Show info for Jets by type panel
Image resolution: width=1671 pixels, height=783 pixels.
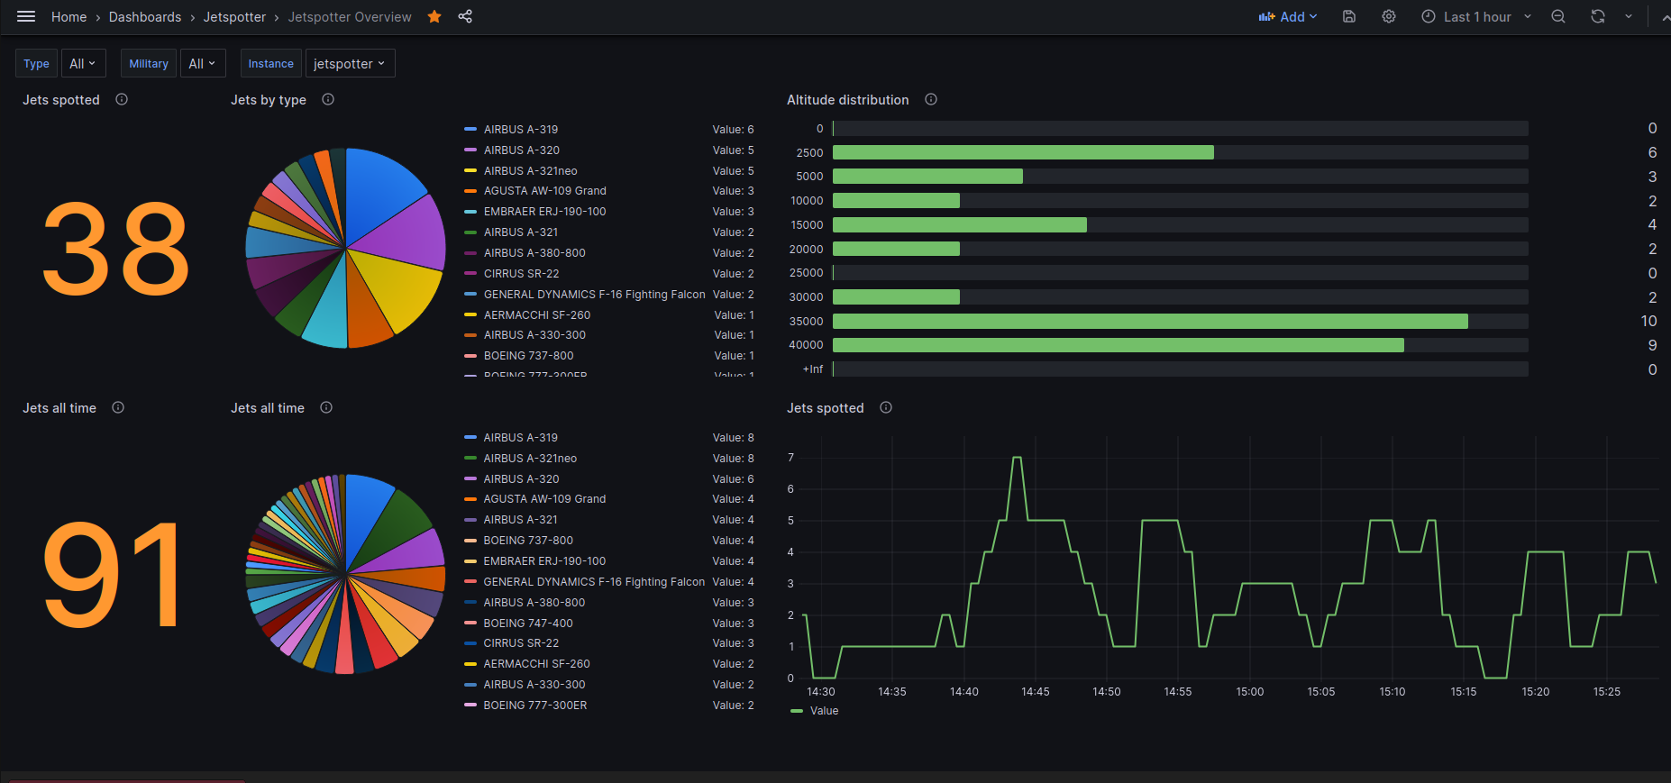pyautogui.click(x=328, y=100)
